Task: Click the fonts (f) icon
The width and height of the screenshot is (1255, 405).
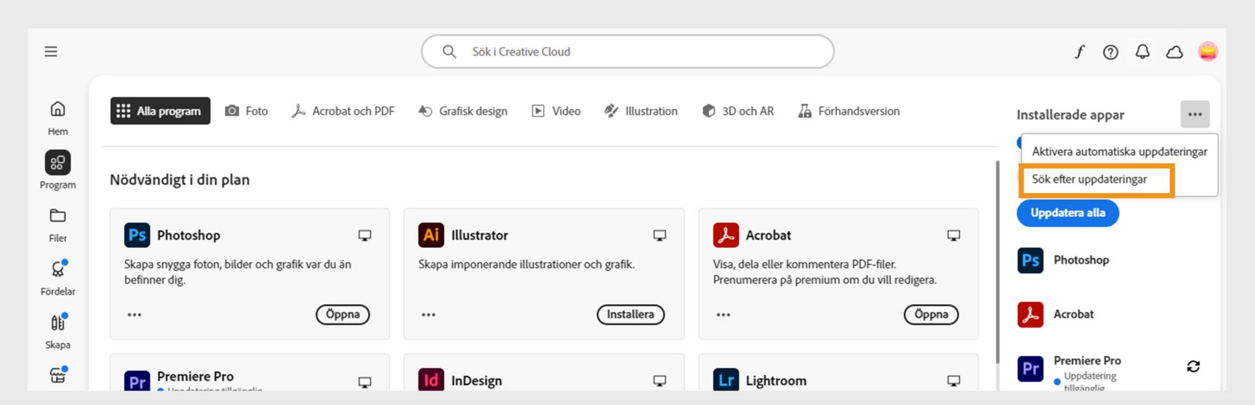Action: pyautogui.click(x=1079, y=52)
